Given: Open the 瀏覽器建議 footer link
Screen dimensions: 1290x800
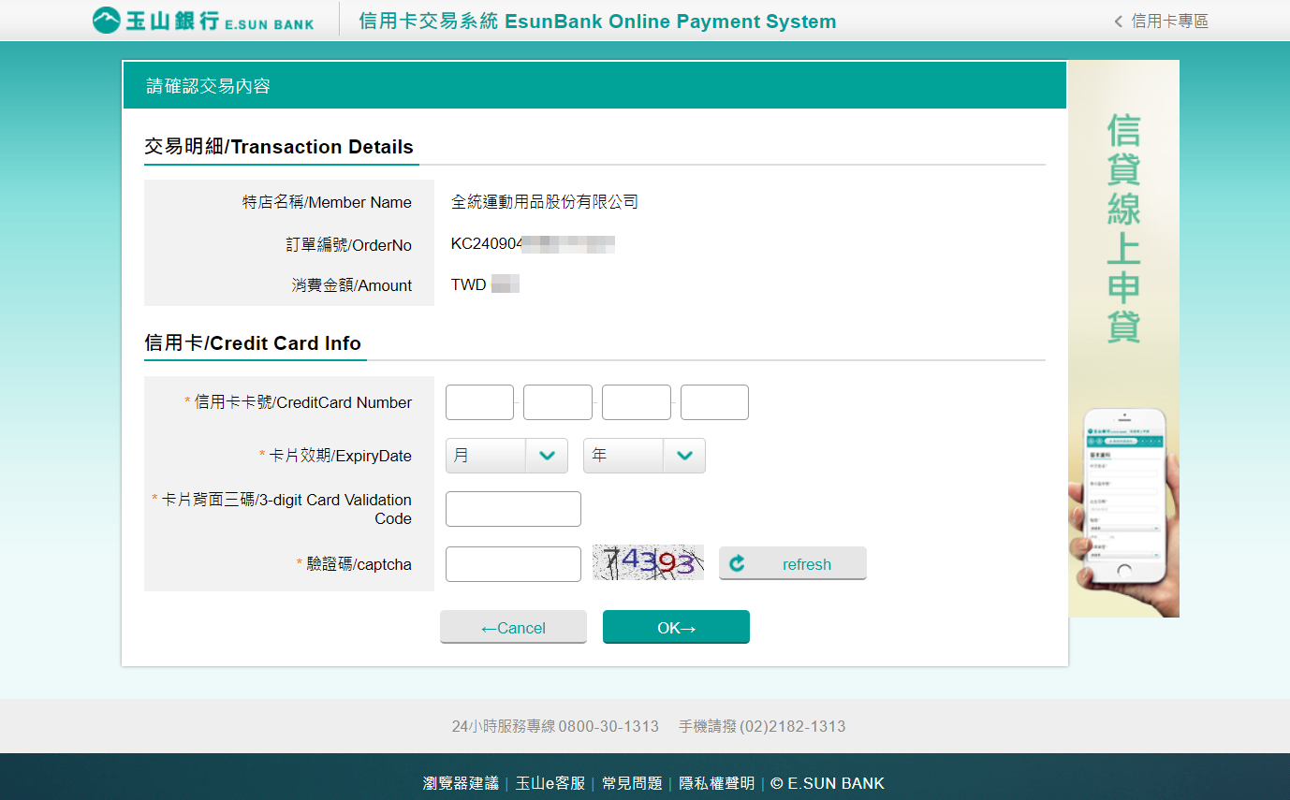Looking at the screenshot, I should [x=461, y=783].
